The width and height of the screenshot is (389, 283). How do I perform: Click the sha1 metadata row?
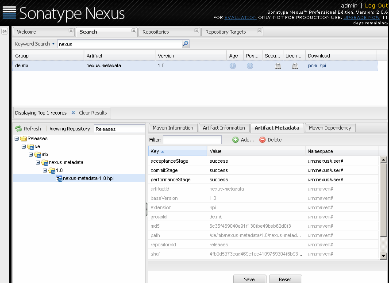click(263, 254)
